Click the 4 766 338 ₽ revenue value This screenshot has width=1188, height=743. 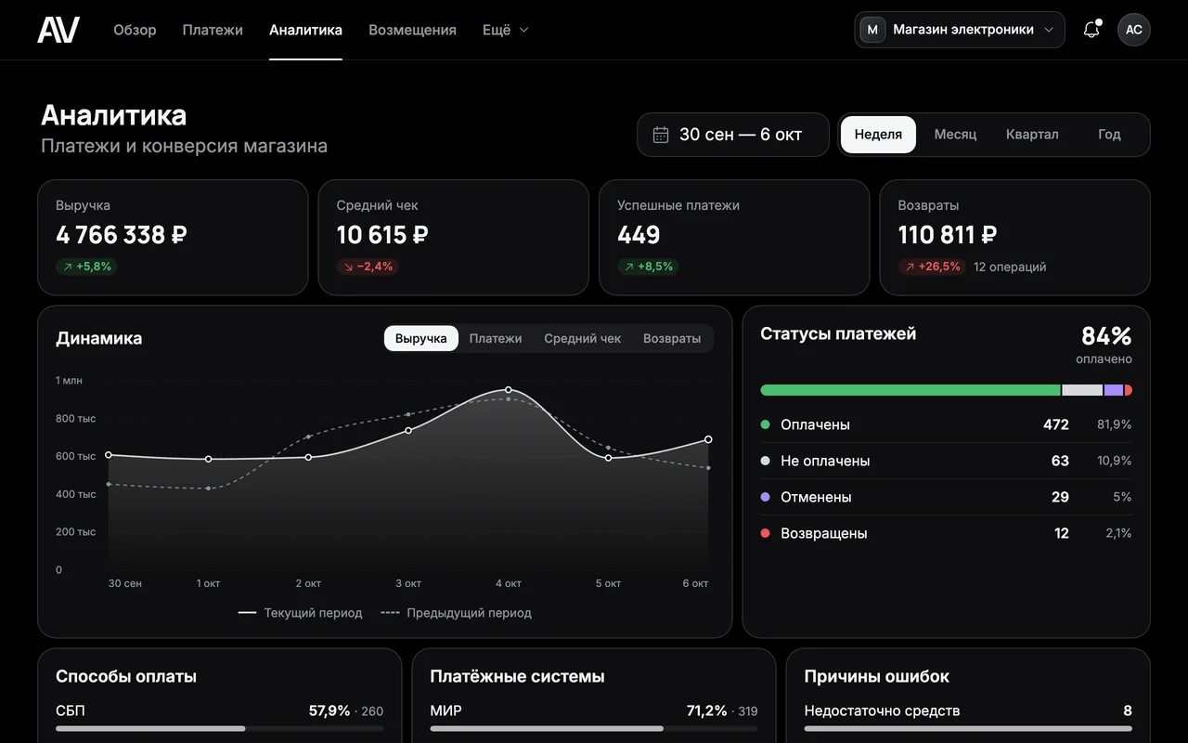(122, 235)
